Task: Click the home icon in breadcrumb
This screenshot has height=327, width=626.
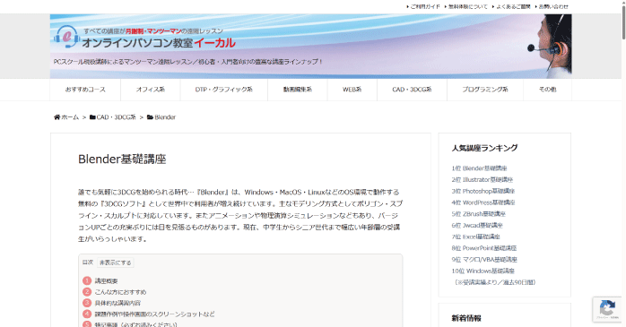Action: click(57, 117)
